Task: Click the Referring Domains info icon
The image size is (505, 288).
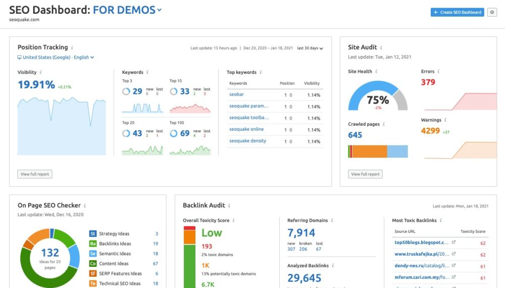Action: tap(332, 220)
